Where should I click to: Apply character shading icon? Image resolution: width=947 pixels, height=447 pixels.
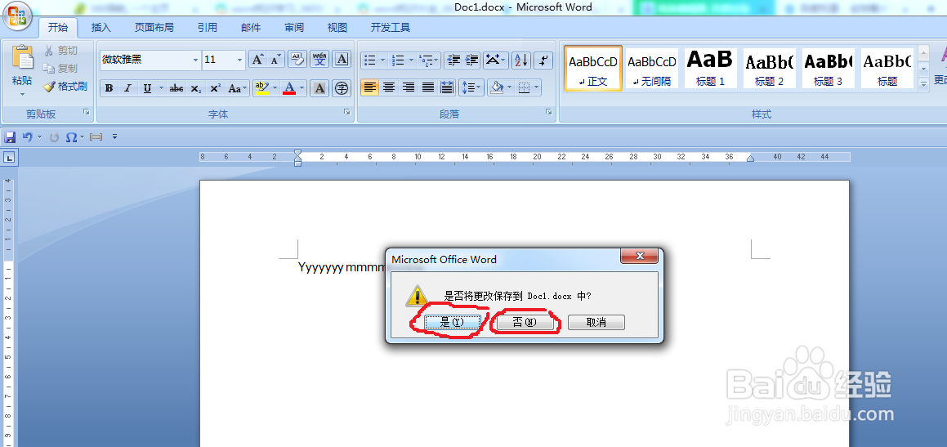tap(319, 88)
